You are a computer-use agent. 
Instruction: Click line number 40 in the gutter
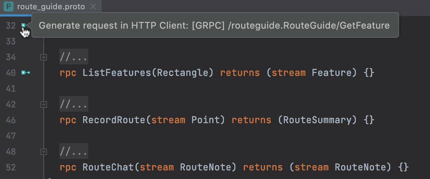11,73
